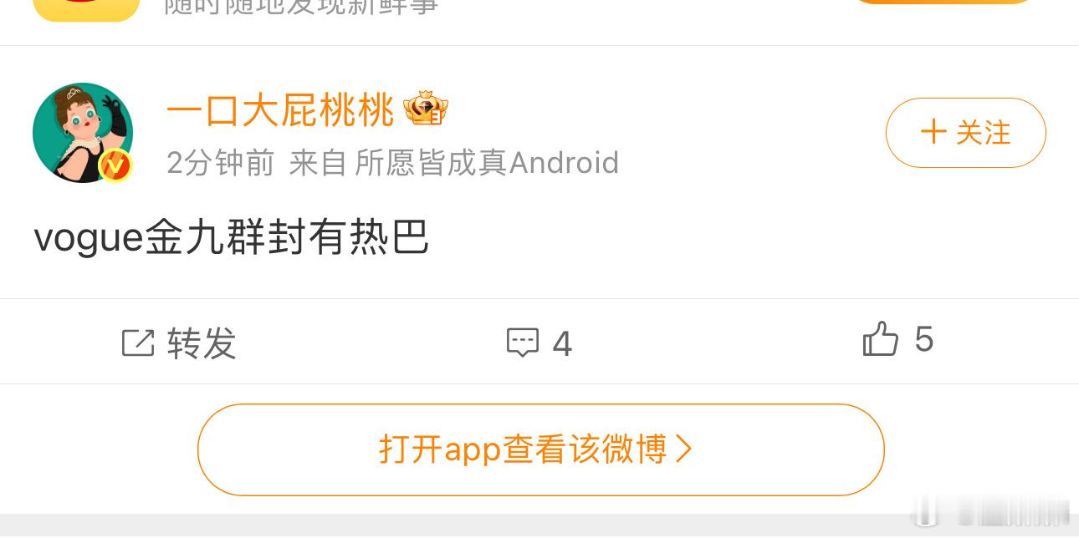Click the orange V verified badge
Screen dimensions: 1079x538
point(115,165)
